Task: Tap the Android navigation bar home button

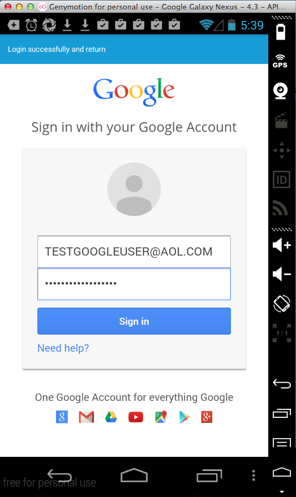Action: pos(134,475)
